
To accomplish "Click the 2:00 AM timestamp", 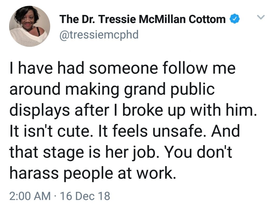I will (30, 196).
